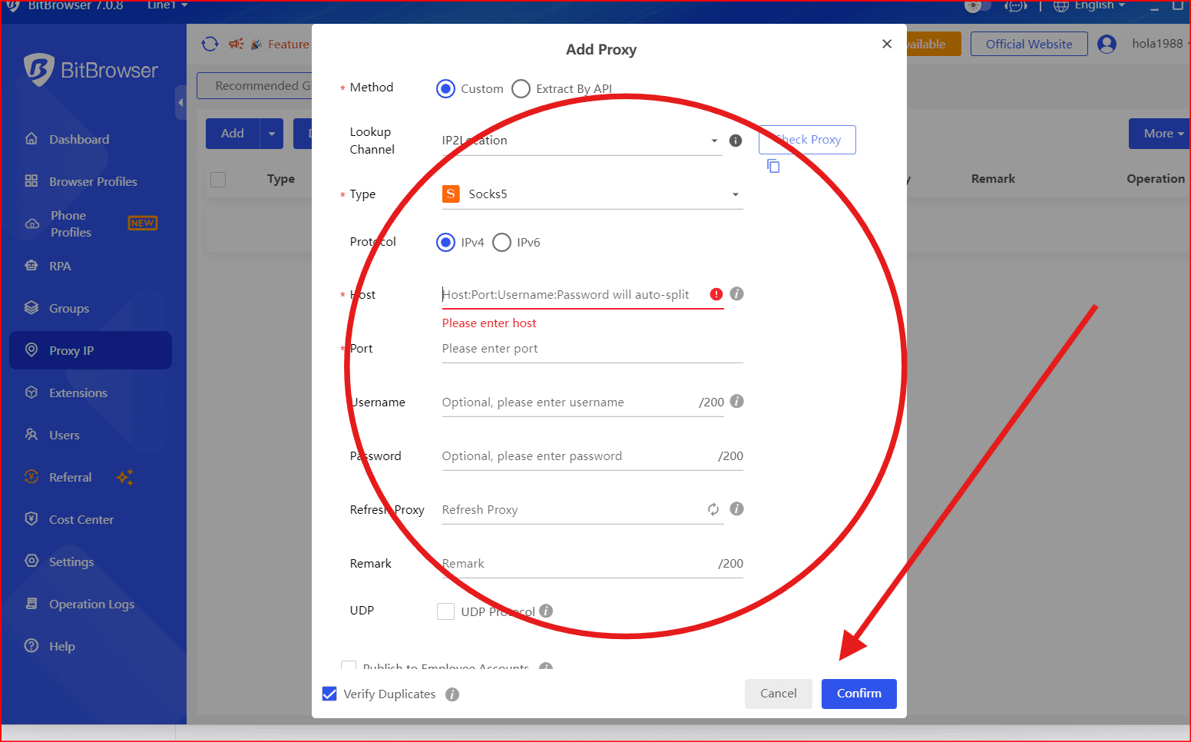
Task: Collapse the sidebar with the arrow handle
Action: [x=180, y=102]
